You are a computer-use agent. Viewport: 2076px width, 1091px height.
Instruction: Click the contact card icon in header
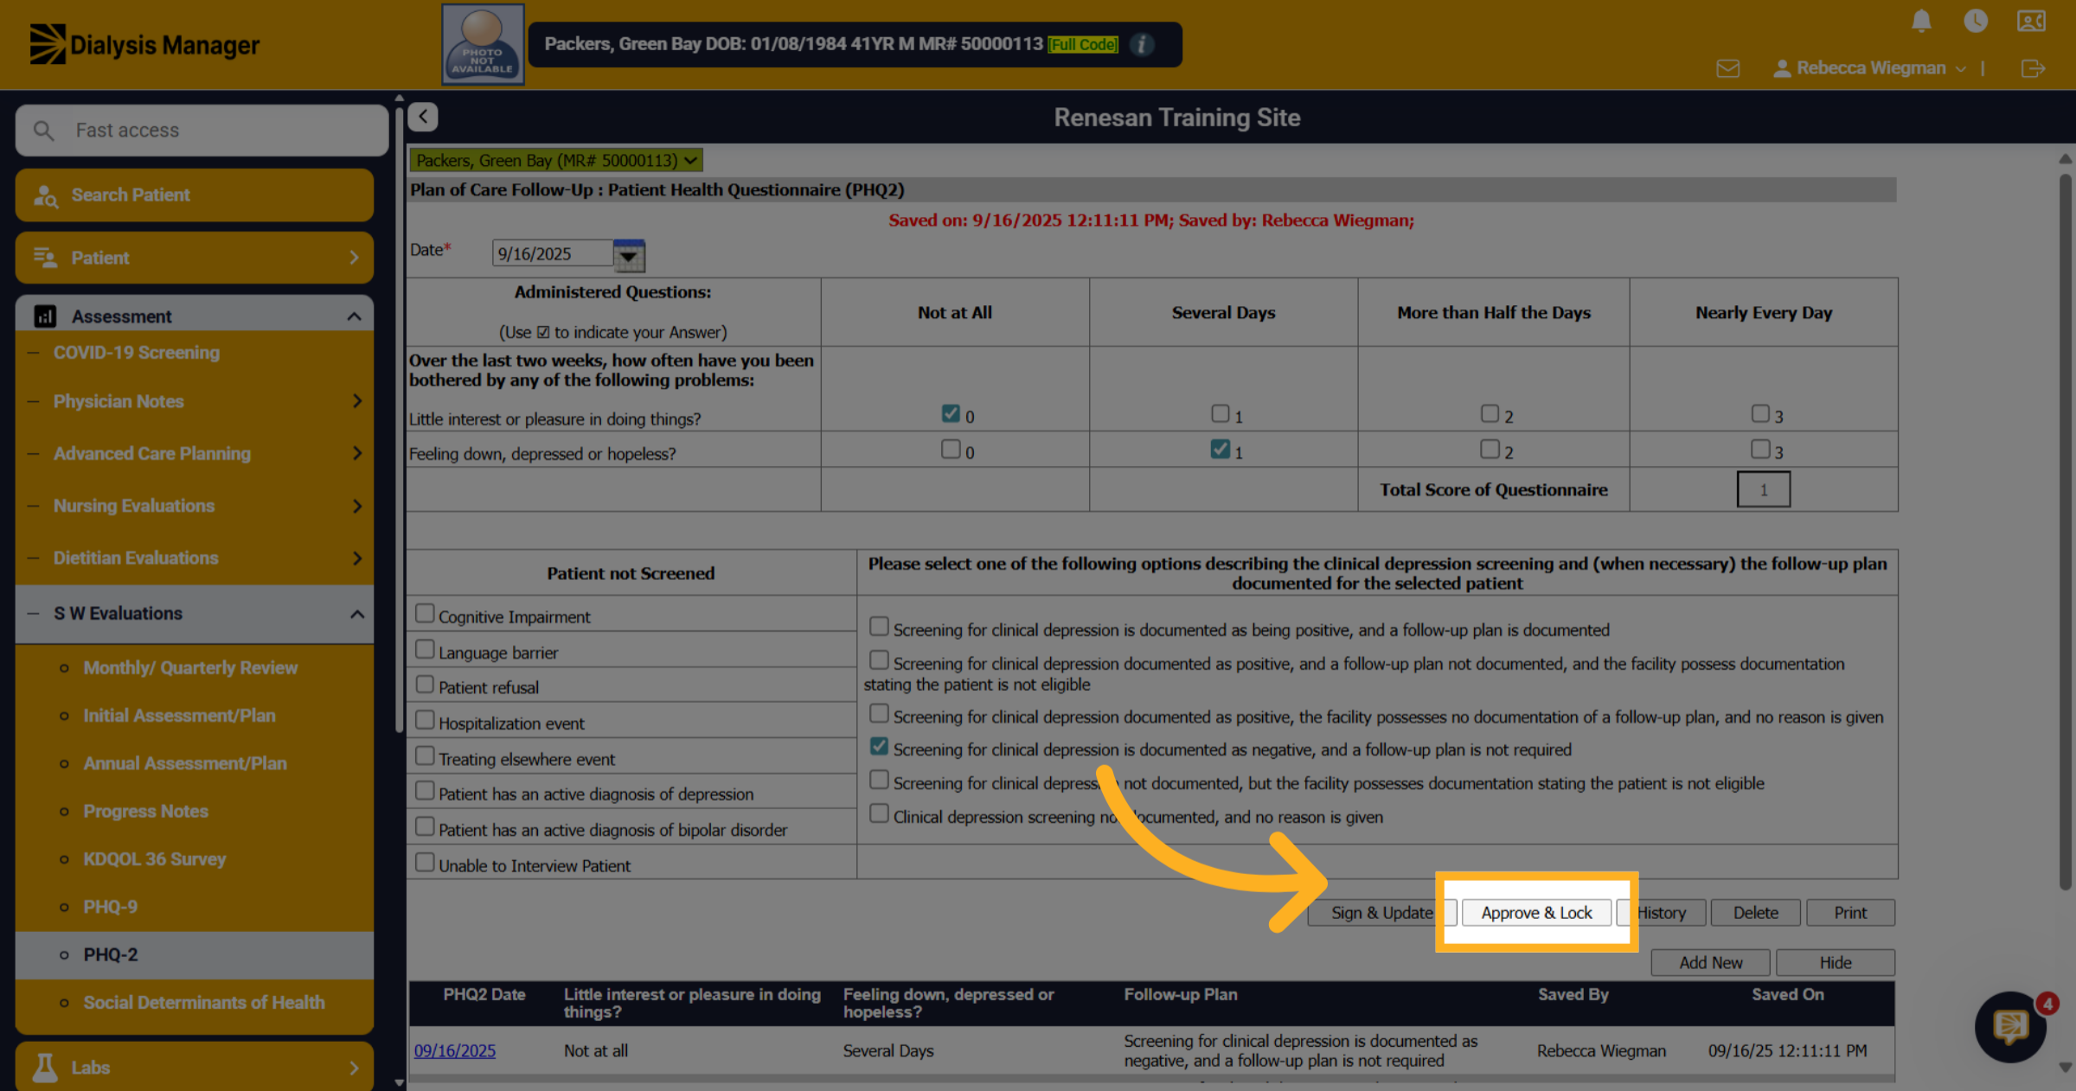coord(2031,21)
